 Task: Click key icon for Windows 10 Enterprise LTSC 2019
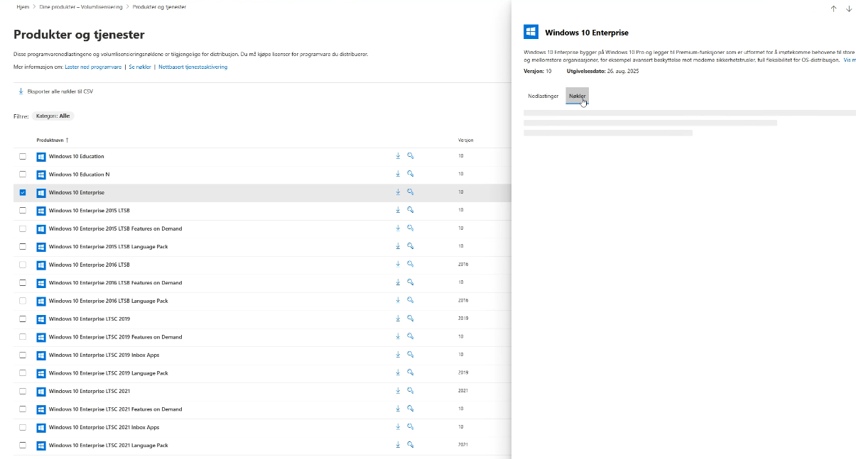coord(411,319)
